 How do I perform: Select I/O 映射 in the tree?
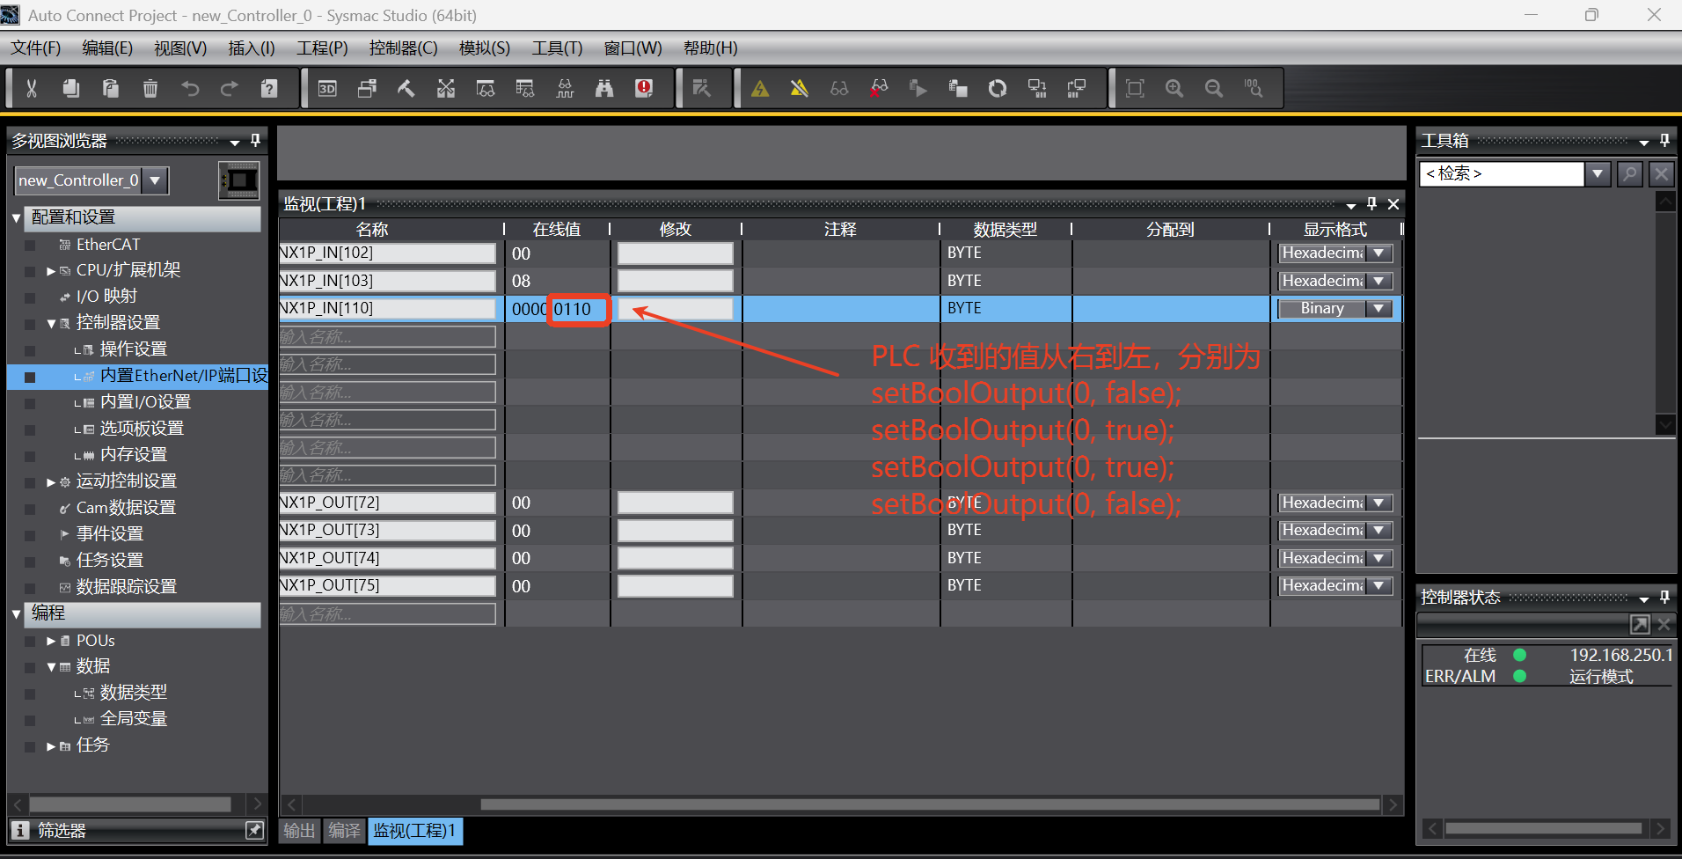[106, 297]
